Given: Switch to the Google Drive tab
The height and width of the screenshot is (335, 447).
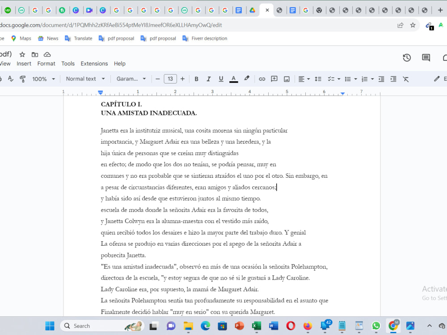Looking at the screenshot, I should (252, 10).
